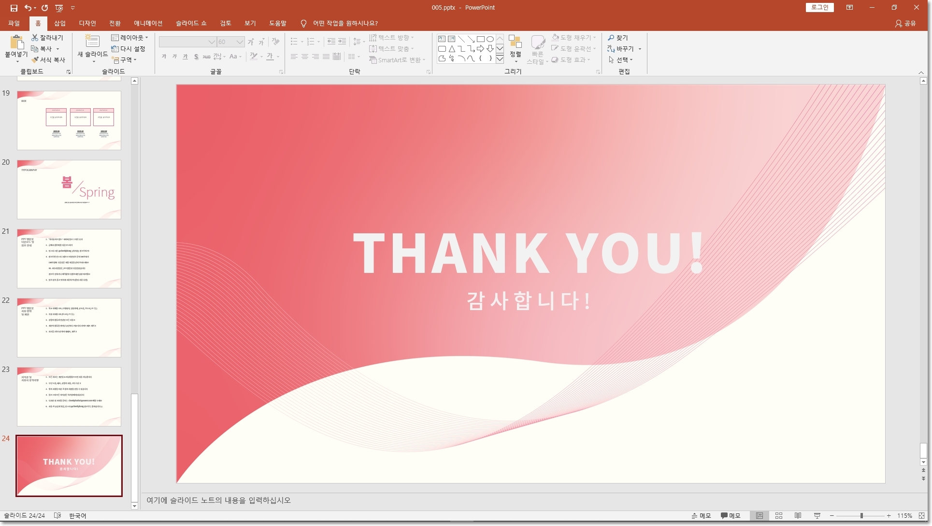
Task: Click the Login (로그인) button
Action: pos(819,7)
